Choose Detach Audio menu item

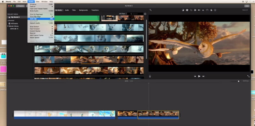point(41,23)
